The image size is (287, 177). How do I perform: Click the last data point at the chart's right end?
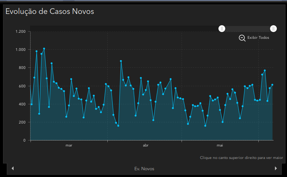point(272,85)
